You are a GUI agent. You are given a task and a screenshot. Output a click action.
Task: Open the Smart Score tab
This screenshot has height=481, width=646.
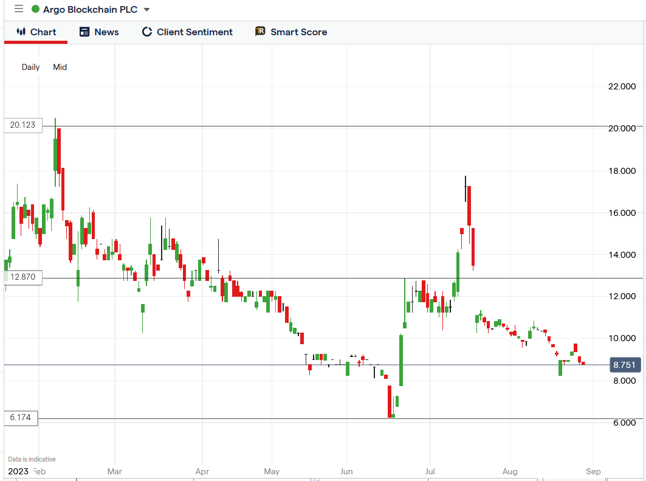click(291, 32)
